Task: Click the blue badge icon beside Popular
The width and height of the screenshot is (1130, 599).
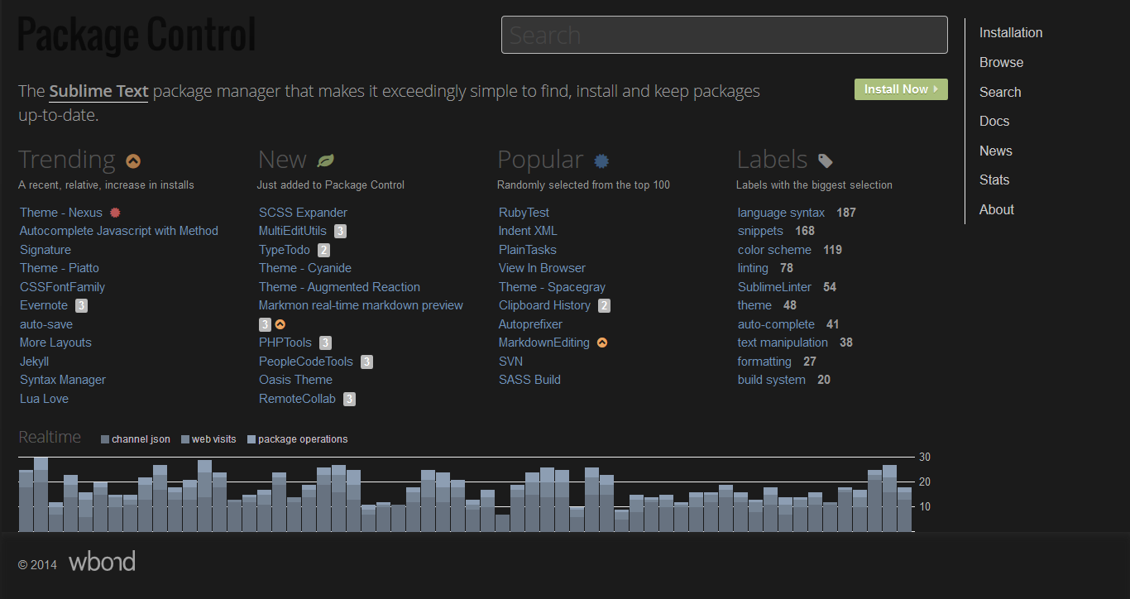Action: pos(601,161)
